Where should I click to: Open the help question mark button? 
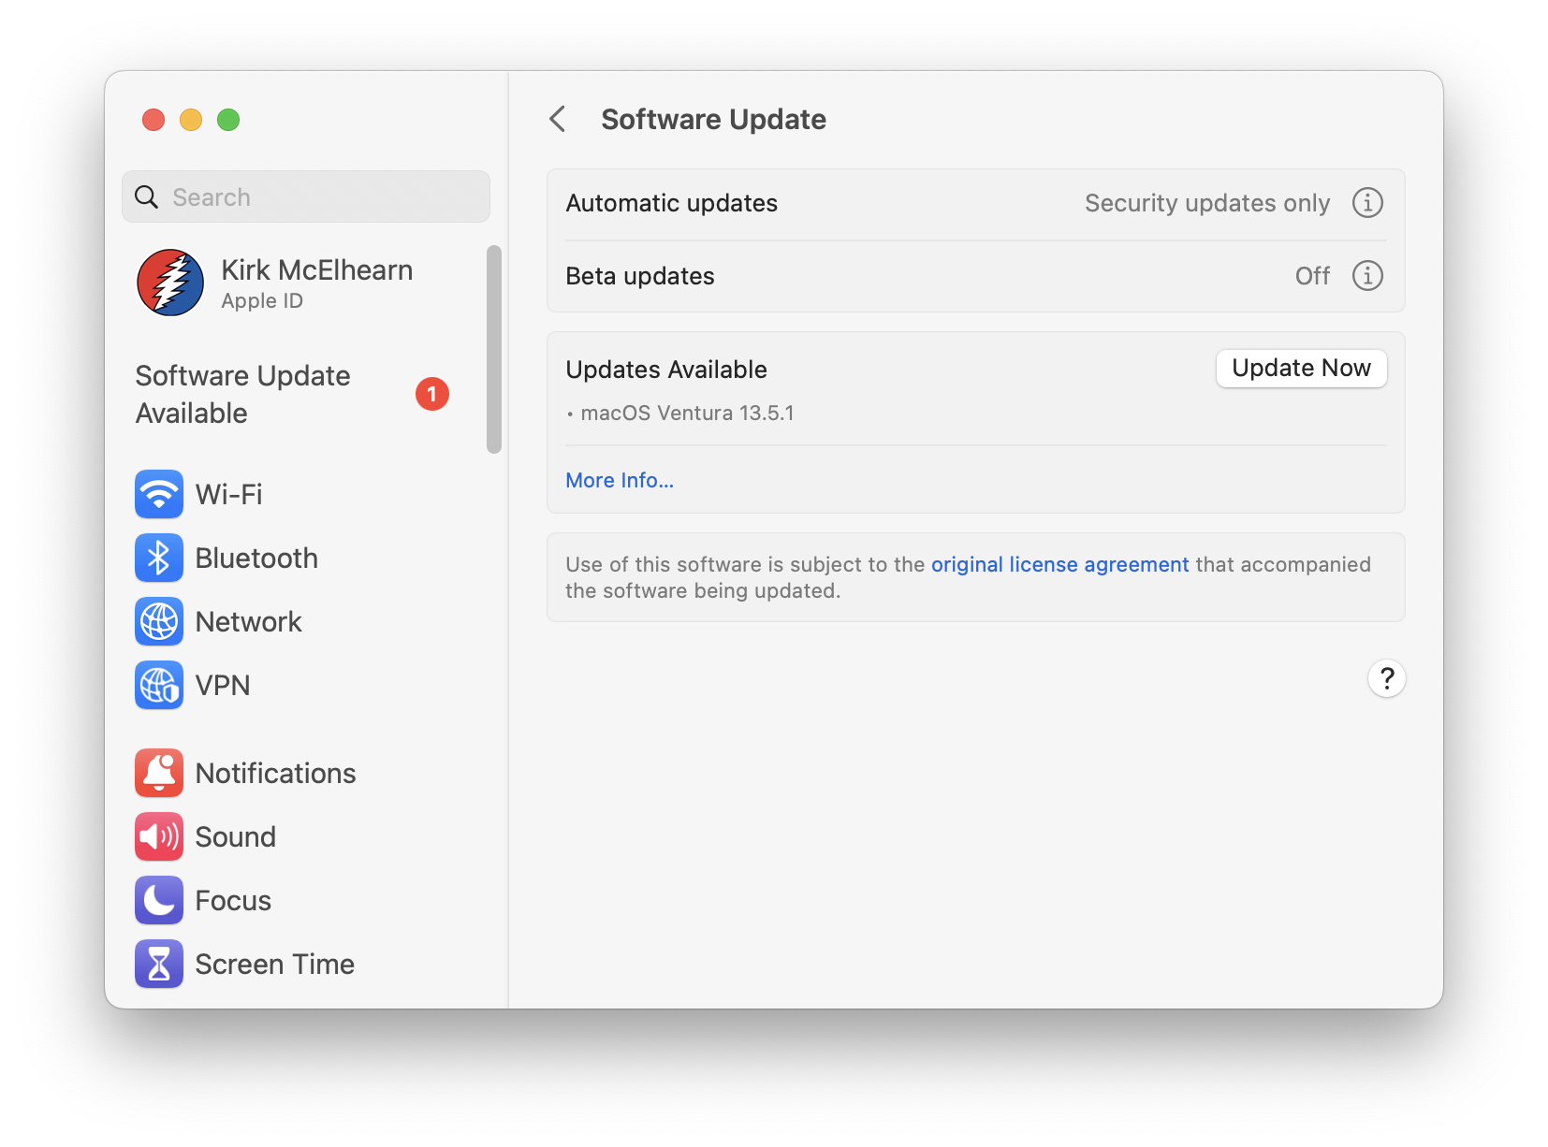[1387, 678]
